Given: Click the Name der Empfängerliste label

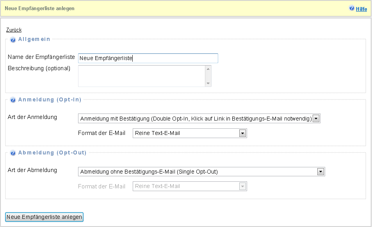Looking at the screenshot, I should (41, 57).
